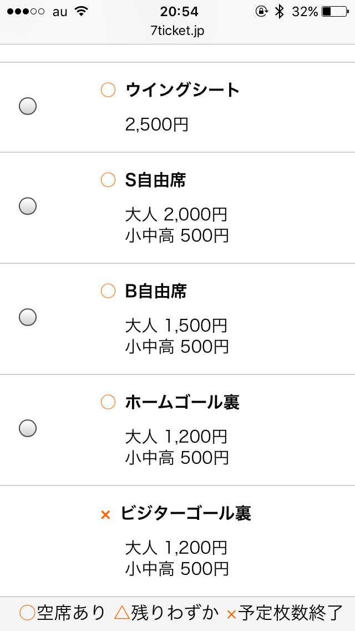The width and height of the screenshot is (355, 631).
Task: Tap the battery icon in status bar
Action: tap(333, 12)
